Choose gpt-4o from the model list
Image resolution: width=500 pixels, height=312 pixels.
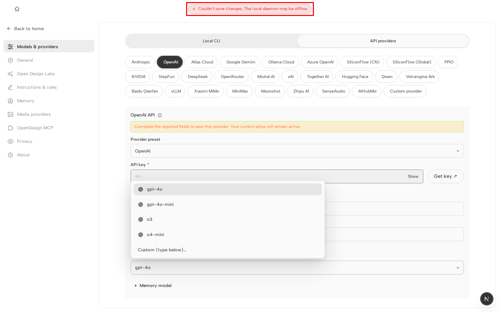click(228, 189)
